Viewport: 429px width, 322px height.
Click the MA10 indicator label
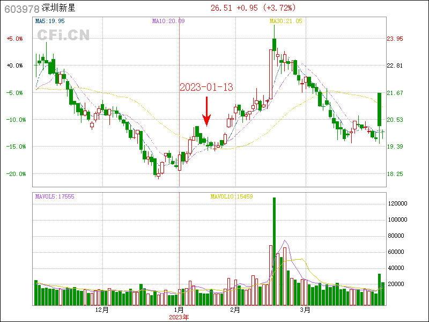pyautogui.click(x=168, y=21)
